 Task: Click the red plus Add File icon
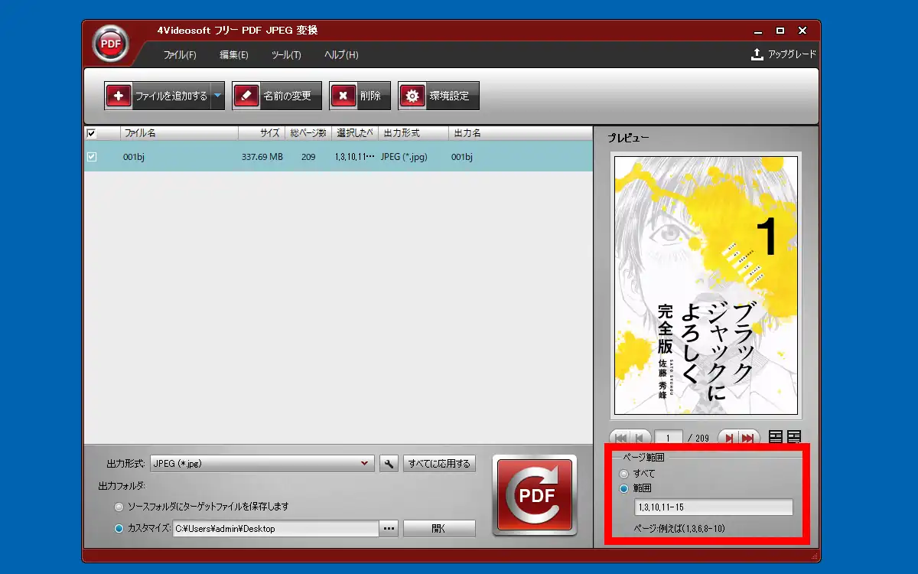(x=119, y=96)
